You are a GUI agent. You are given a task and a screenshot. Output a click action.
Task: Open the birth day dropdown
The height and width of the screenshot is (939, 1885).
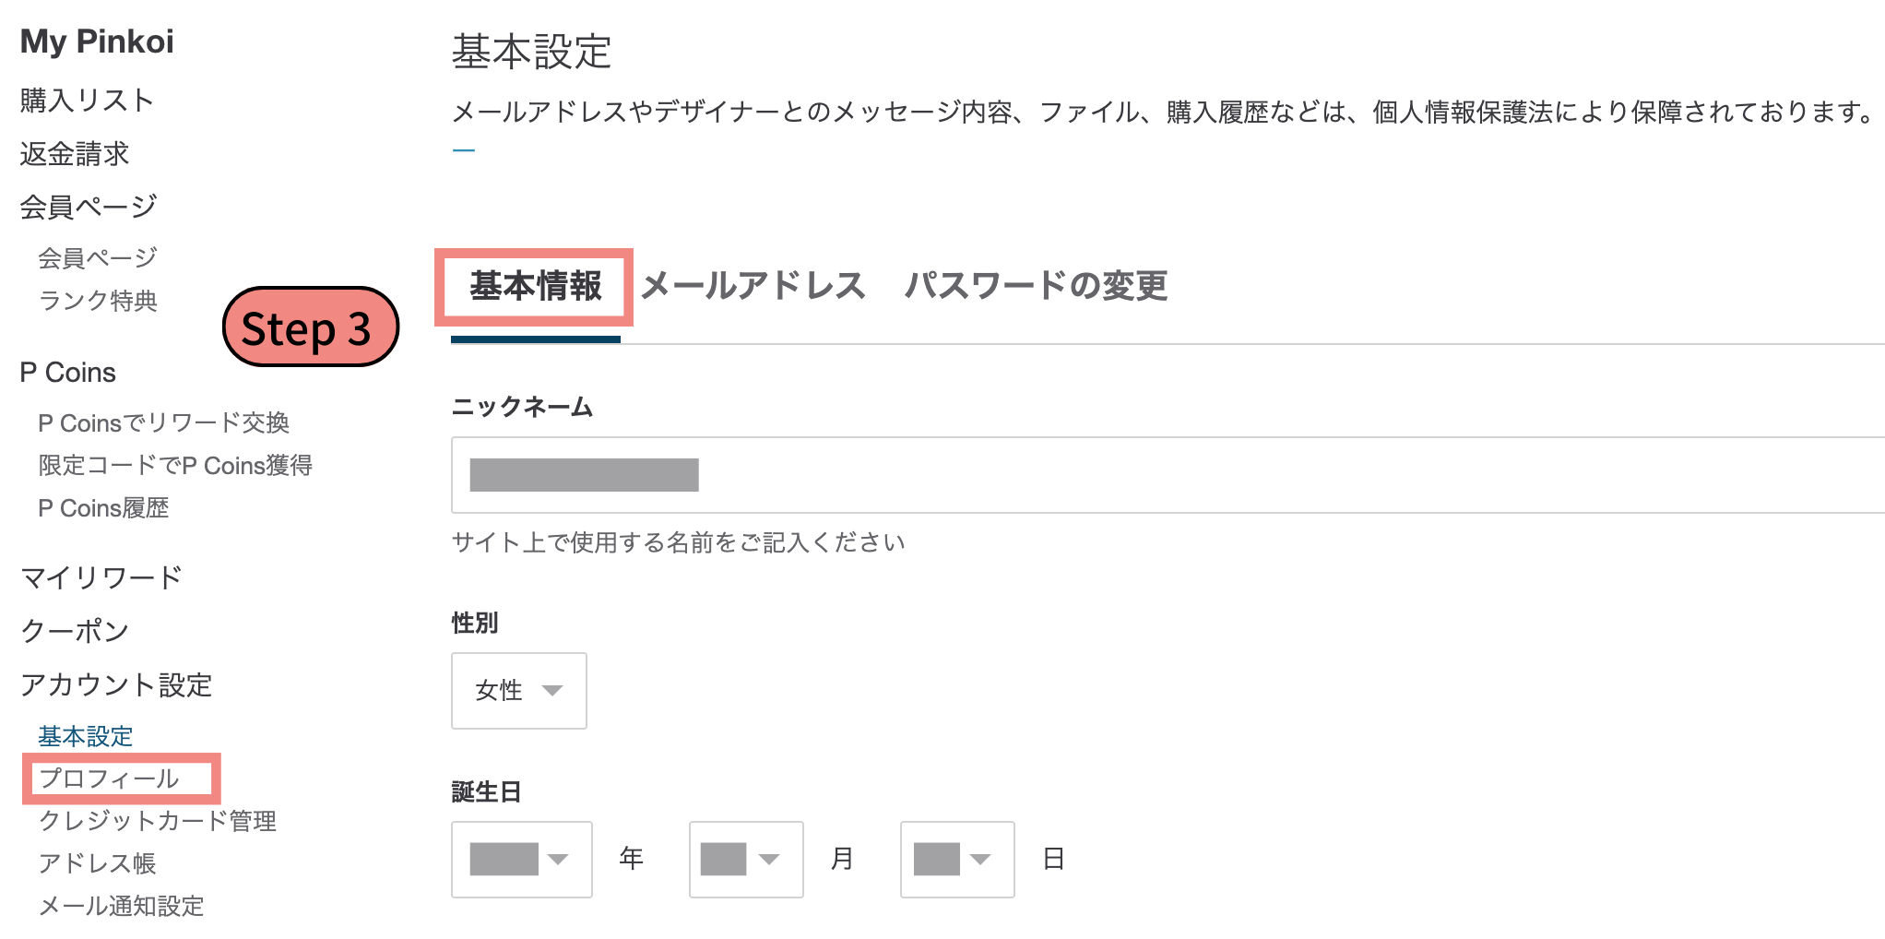click(956, 859)
